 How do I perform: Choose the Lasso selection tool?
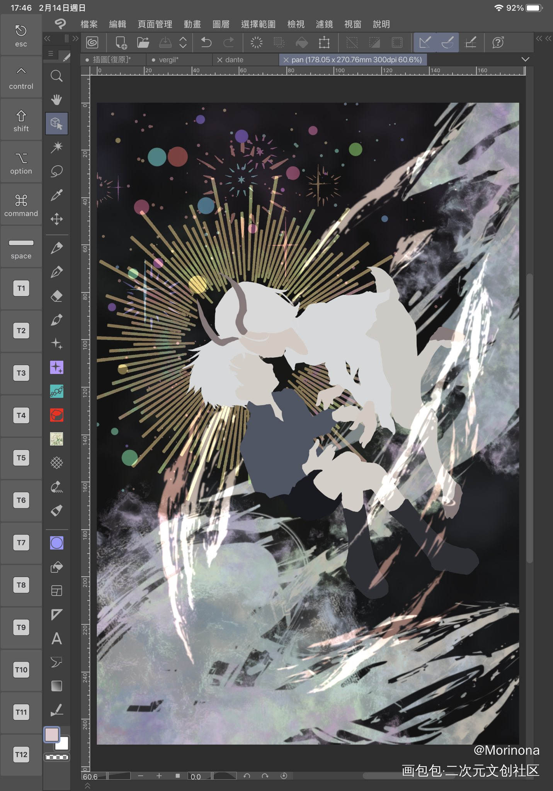coord(56,171)
